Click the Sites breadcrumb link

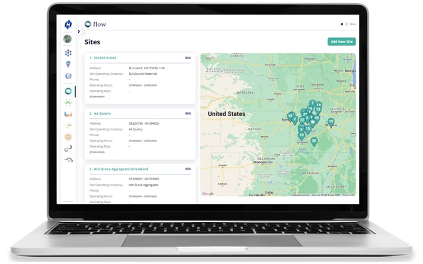point(353,24)
